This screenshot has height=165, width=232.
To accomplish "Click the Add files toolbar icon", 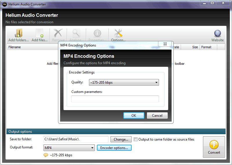I will click(39, 33).
